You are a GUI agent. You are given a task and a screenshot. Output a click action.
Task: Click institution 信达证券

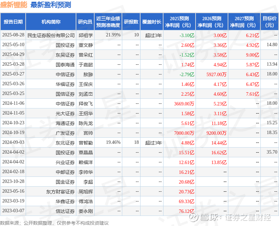(x=65, y=211)
